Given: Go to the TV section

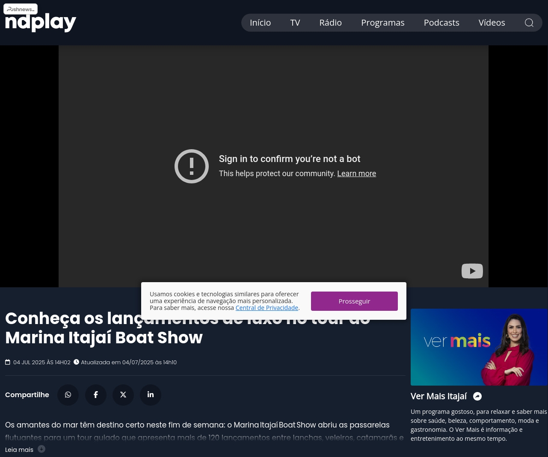Looking at the screenshot, I should [295, 23].
